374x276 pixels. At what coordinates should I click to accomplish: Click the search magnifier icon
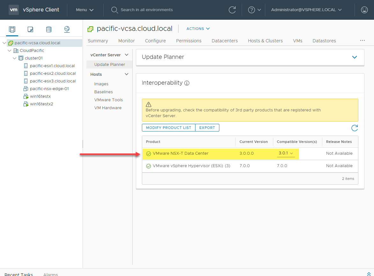[x=114, y=10]
